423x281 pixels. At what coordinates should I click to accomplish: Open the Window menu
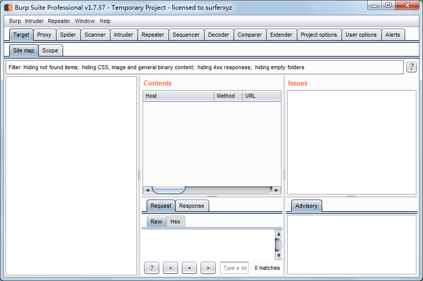84,21
